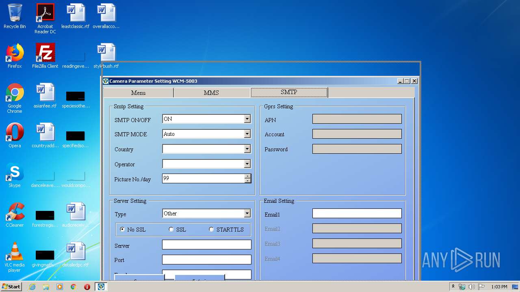Open Windows Explorer folder in taskbar

coord(46,287)
